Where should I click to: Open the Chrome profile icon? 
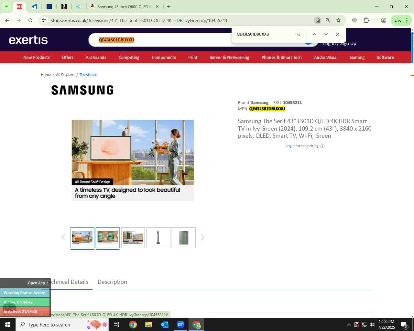(x=384, y=20)
